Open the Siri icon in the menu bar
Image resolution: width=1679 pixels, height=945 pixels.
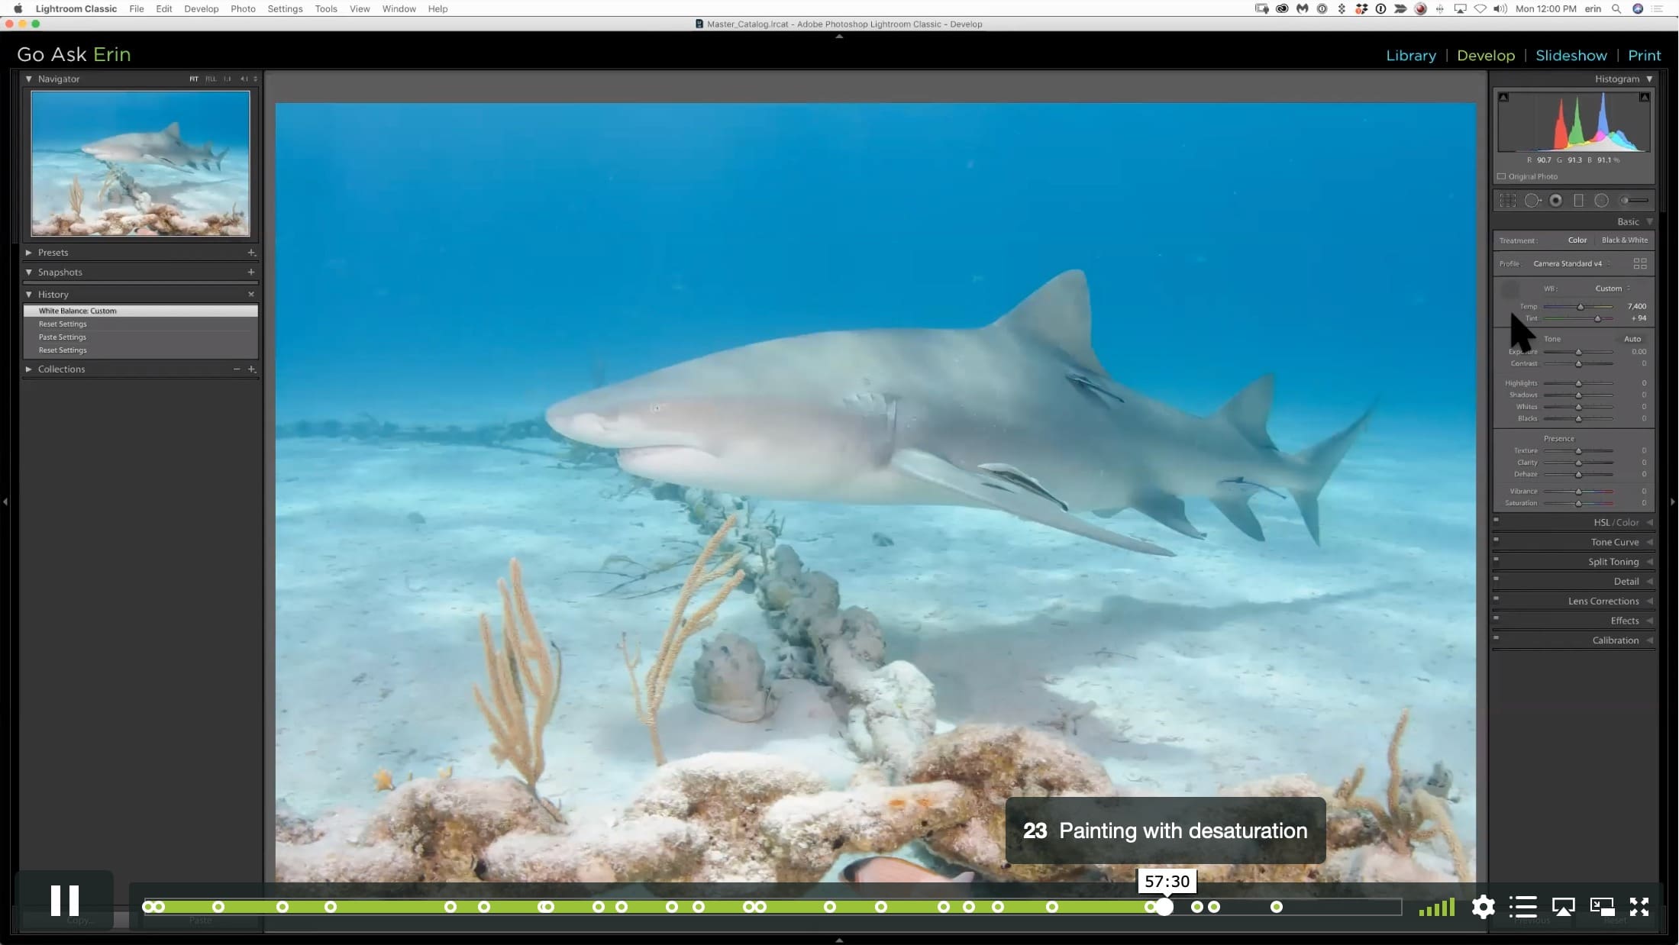[1638, 9]
